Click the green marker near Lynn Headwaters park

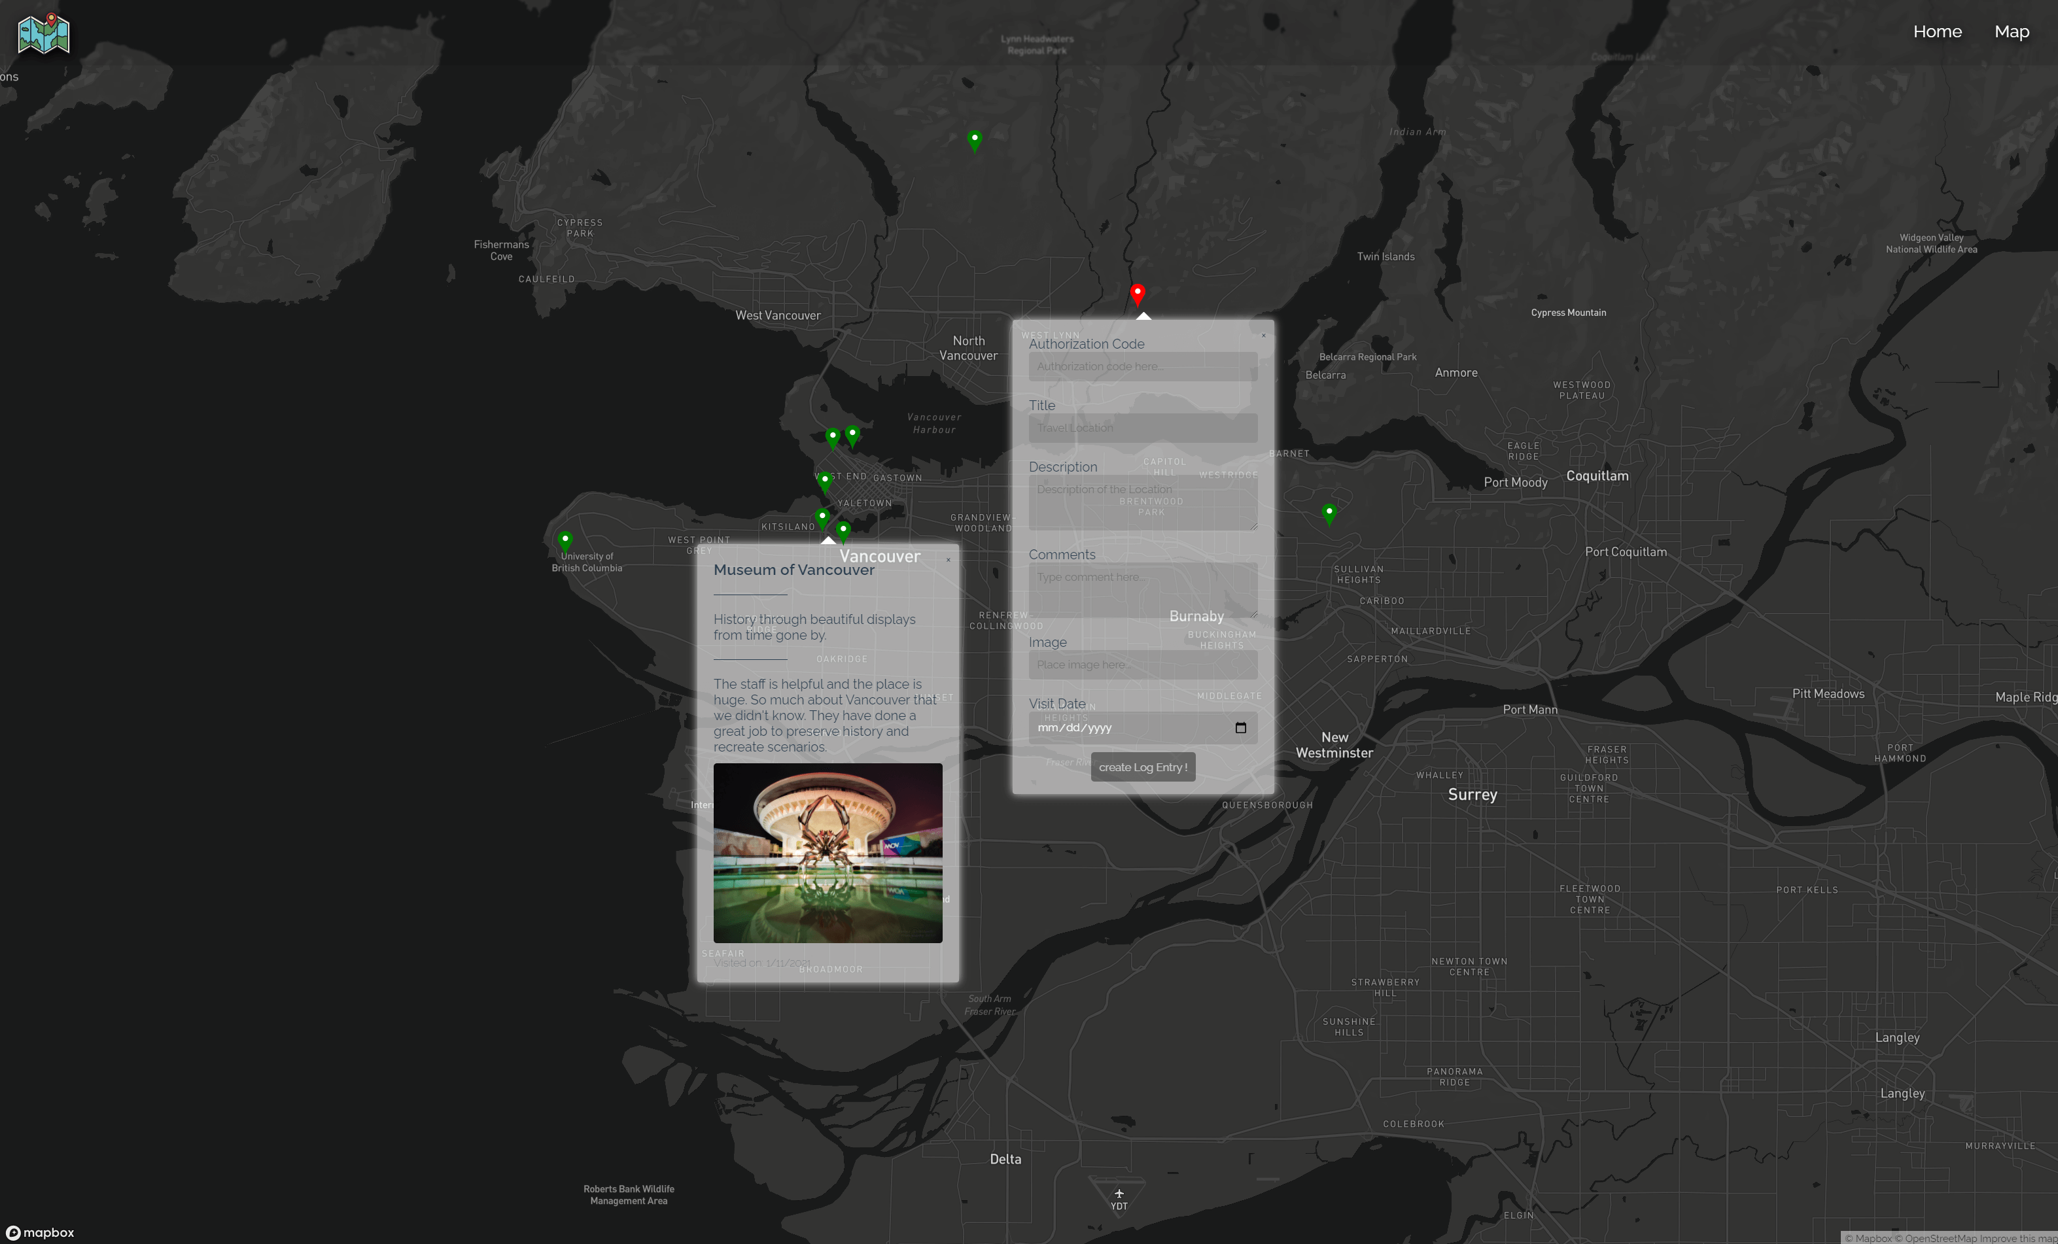click(974, 140)
